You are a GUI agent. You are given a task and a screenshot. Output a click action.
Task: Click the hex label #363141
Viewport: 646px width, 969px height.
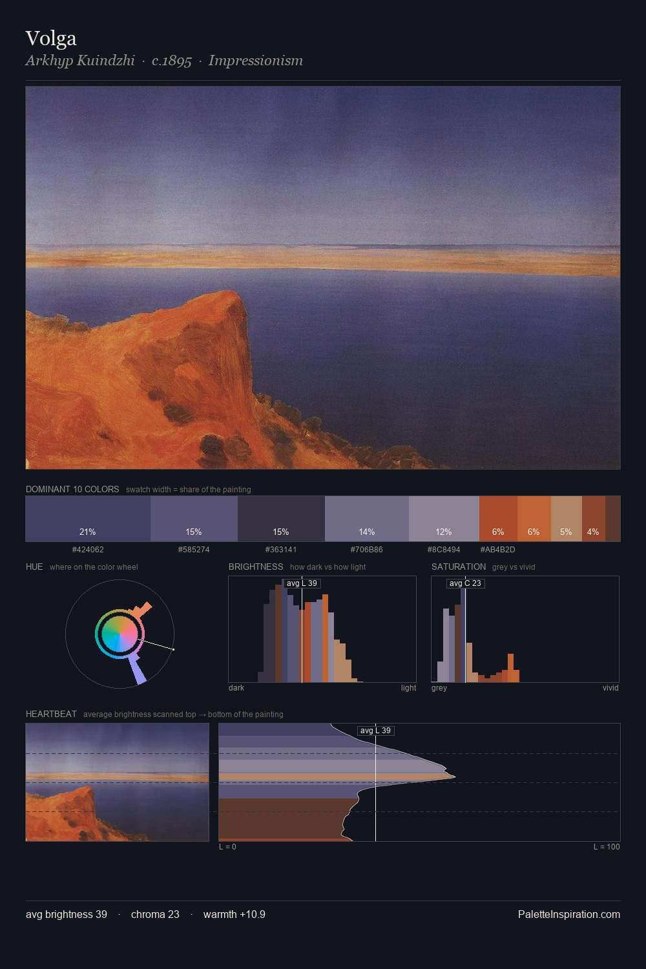(x=281, y=550)
